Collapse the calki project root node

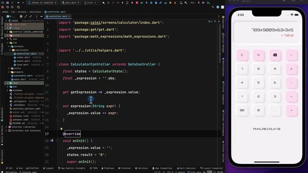(6, 21)
